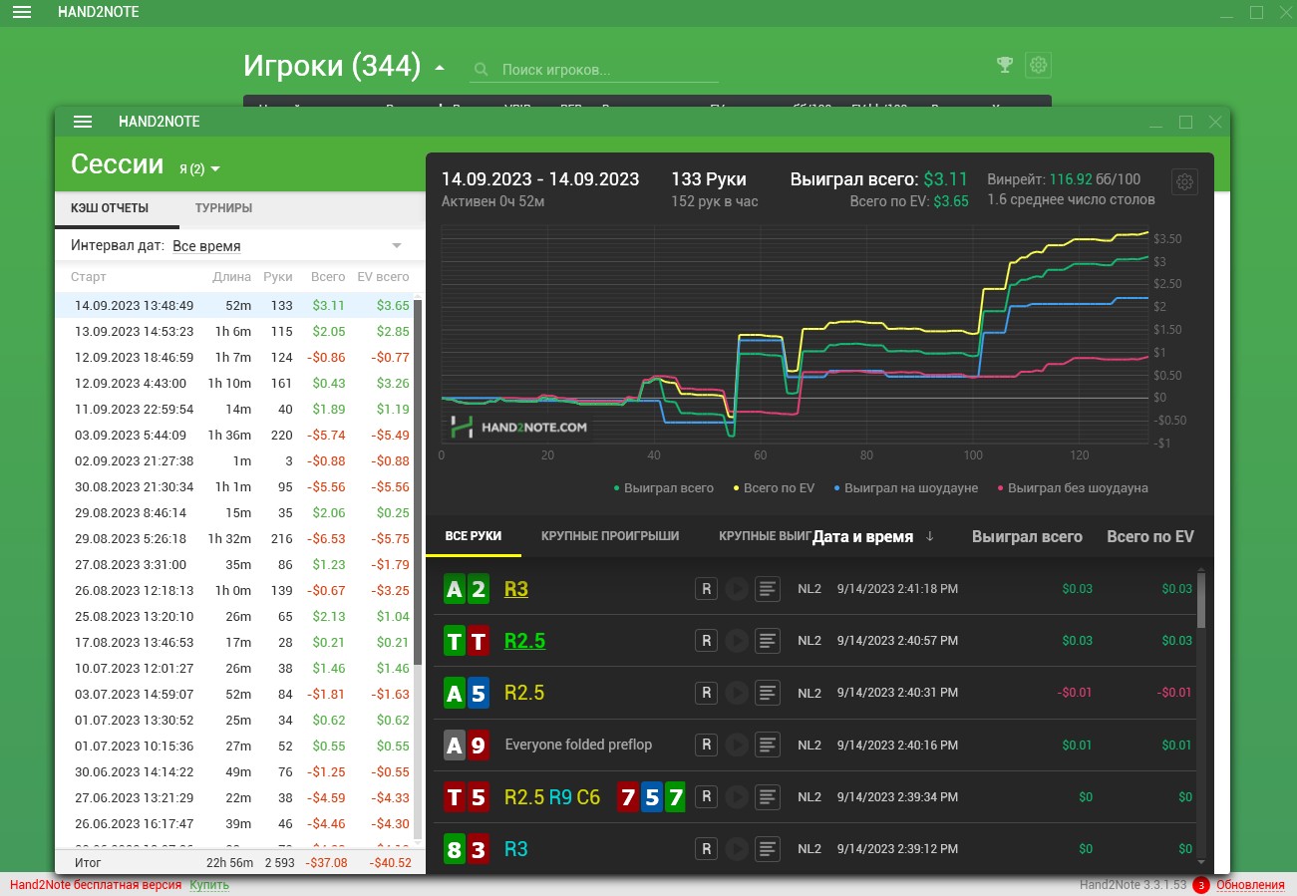The height and width of the screenshot is (896, 1297).
Task: Sort sessions by 'Длина' column
Action: coord(231,277)
